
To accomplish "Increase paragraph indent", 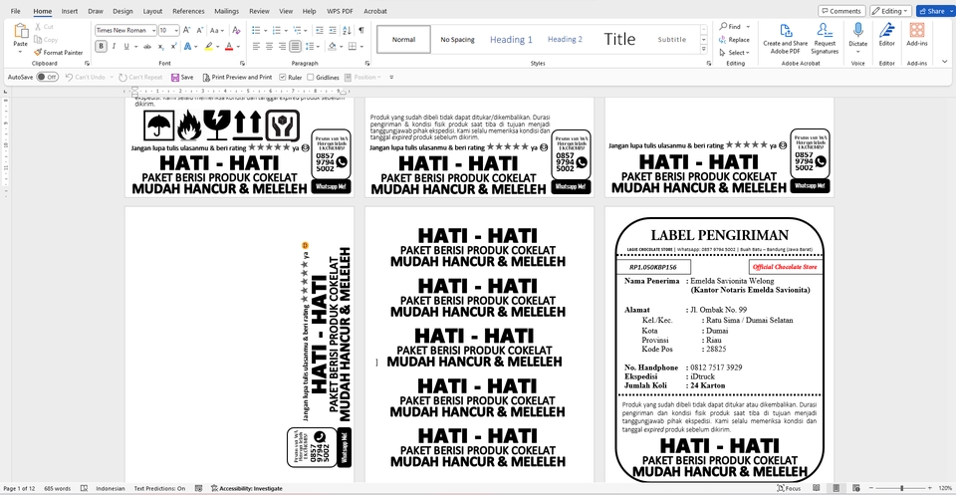I will click(x=333, y=30).
